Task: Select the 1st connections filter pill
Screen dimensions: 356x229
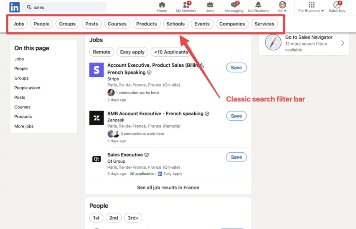Action: point(96,218)
